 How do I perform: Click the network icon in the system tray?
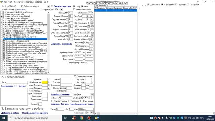pos(193,118)
